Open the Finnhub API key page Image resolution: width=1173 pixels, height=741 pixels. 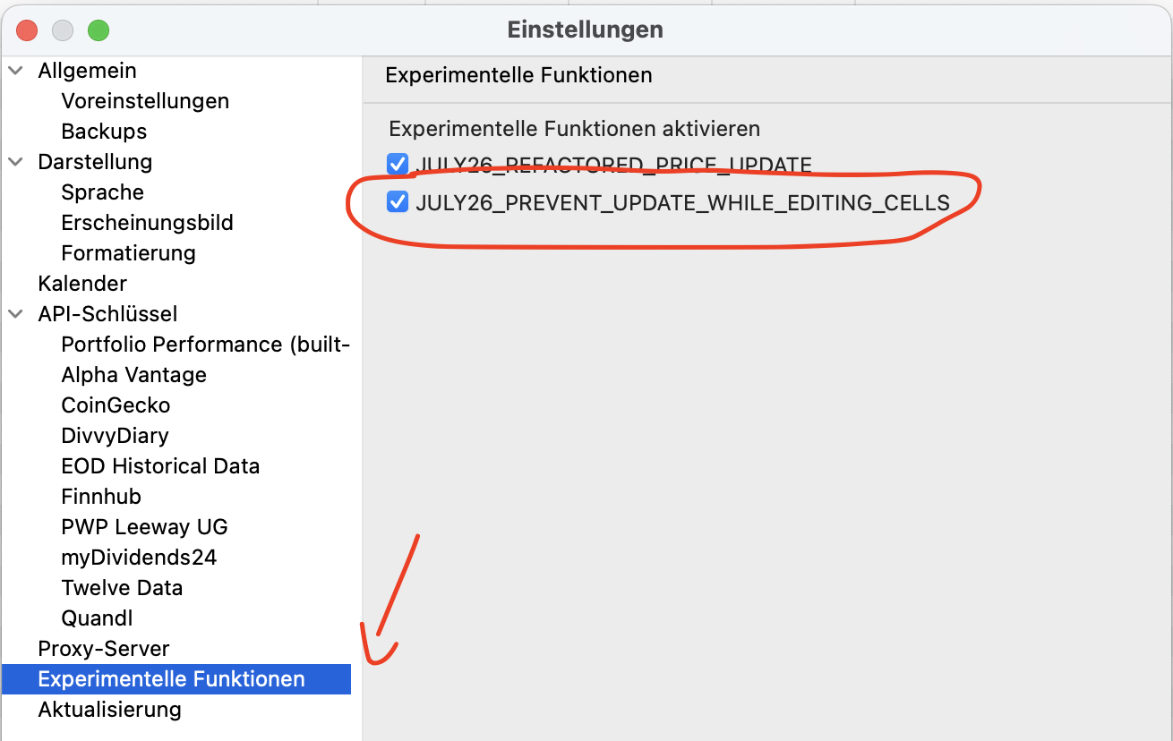[x=101, y=497]
